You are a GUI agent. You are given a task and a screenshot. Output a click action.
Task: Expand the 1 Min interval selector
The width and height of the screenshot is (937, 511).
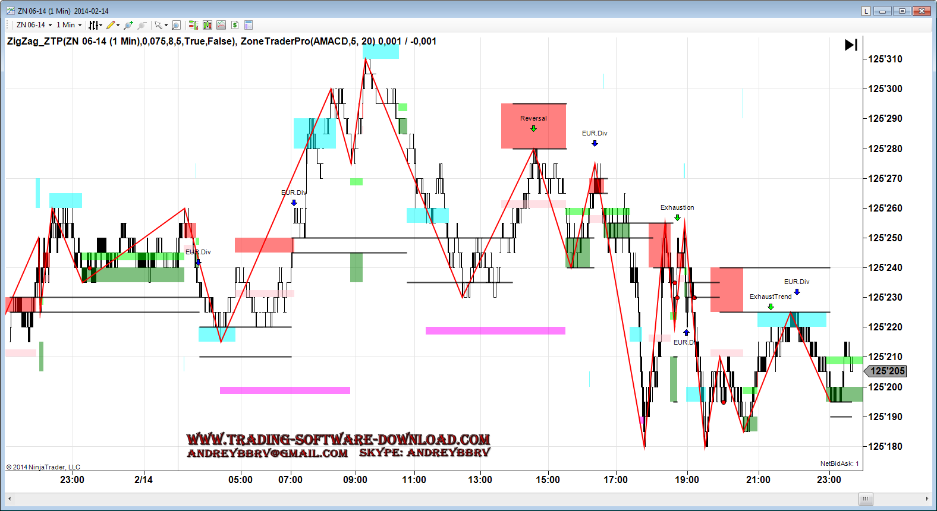coord(69,25)
